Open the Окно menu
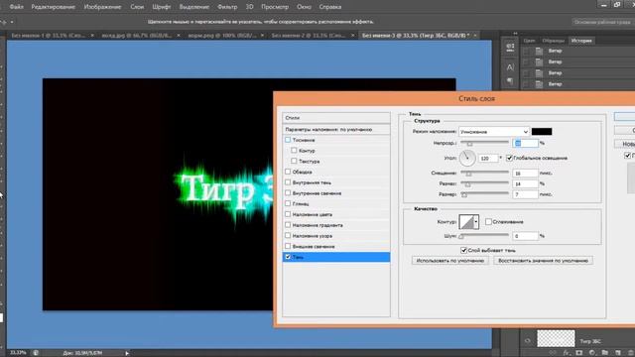The width and height of the screenshot is (635, 357). click(x=304, y=7)
